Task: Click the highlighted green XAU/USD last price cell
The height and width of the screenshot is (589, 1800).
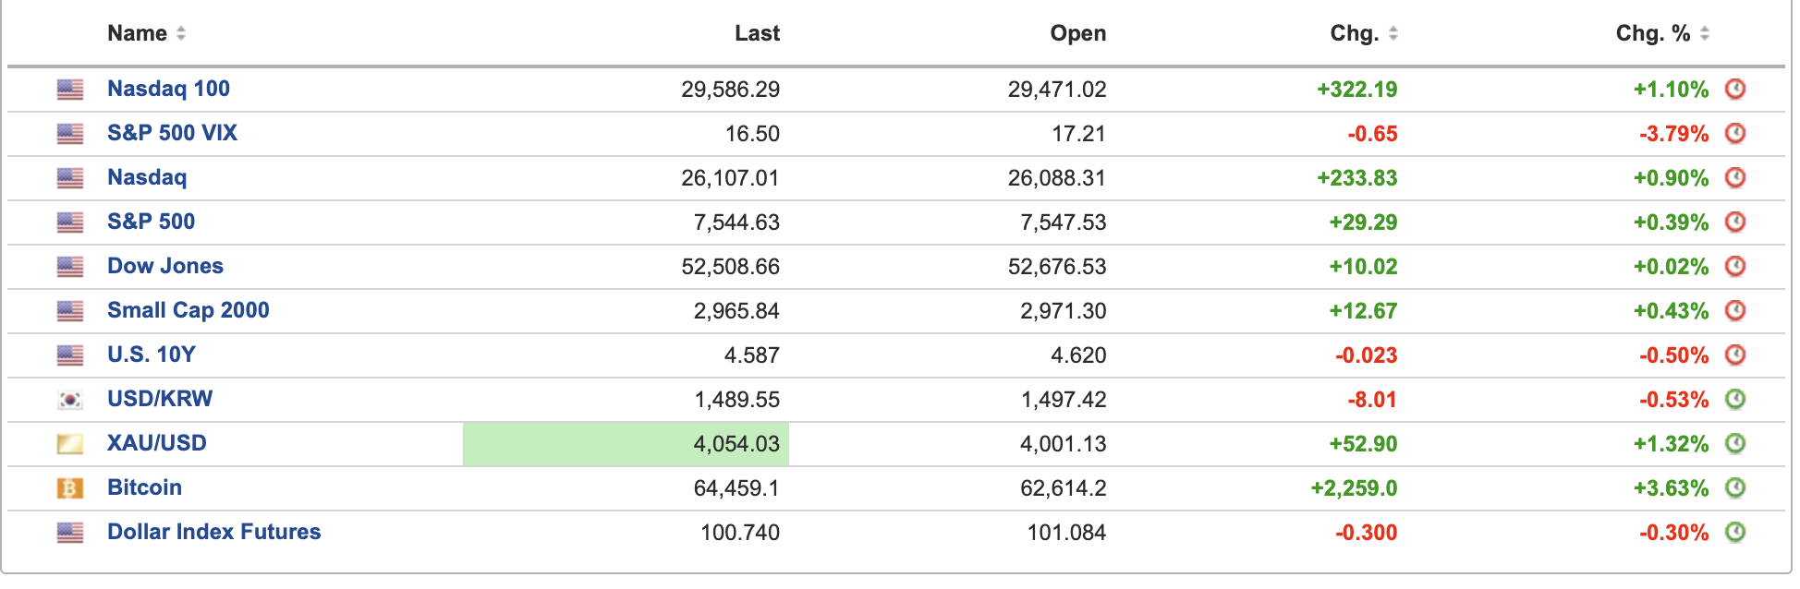Action: point(626,444)
